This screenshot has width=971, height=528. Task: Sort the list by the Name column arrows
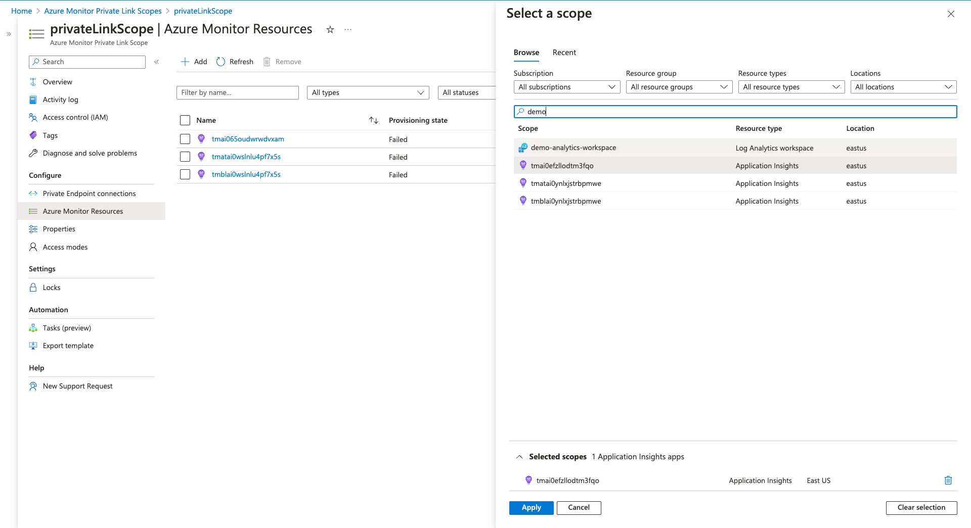pos(374,120)
